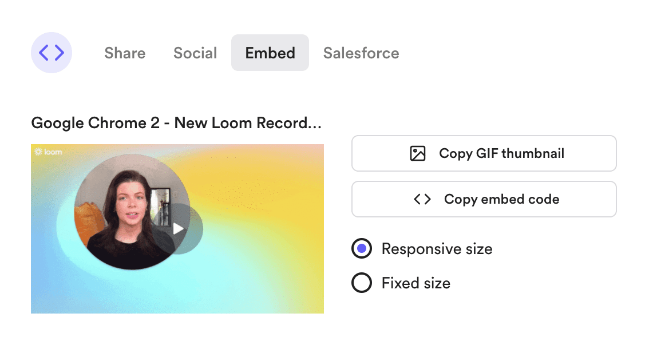Viewport: 649px width, 341px height.
Task: Click the purple embed code brackets icon
Action: tap(52, 53)
